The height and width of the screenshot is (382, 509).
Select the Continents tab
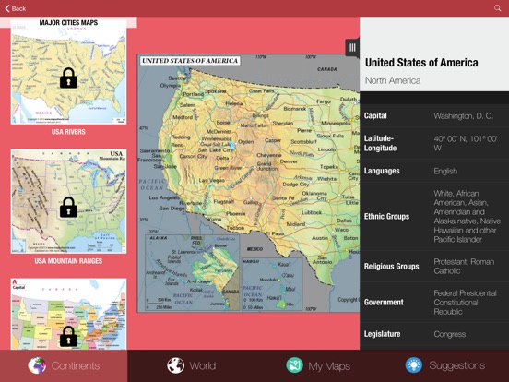coord(64,365)
